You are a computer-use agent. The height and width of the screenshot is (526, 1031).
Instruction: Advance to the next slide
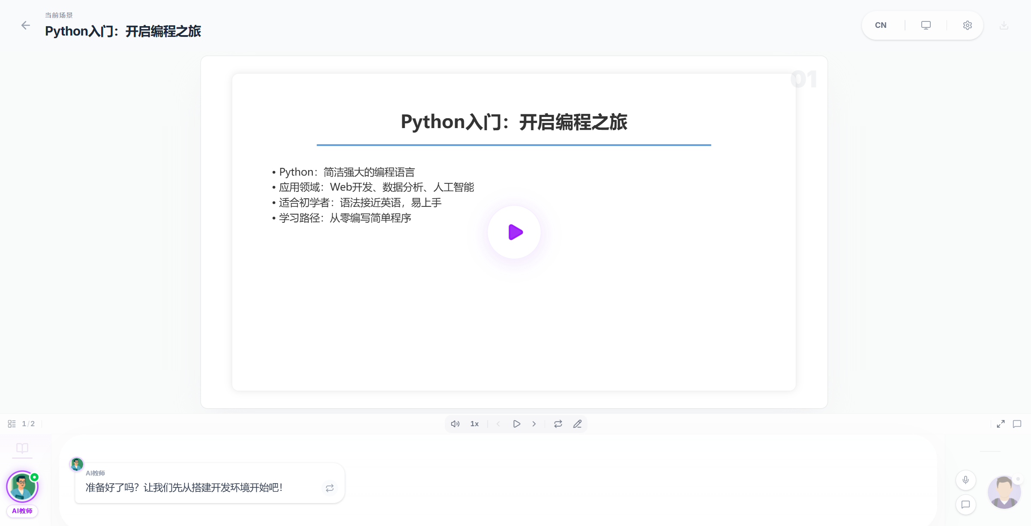[534, 424]
